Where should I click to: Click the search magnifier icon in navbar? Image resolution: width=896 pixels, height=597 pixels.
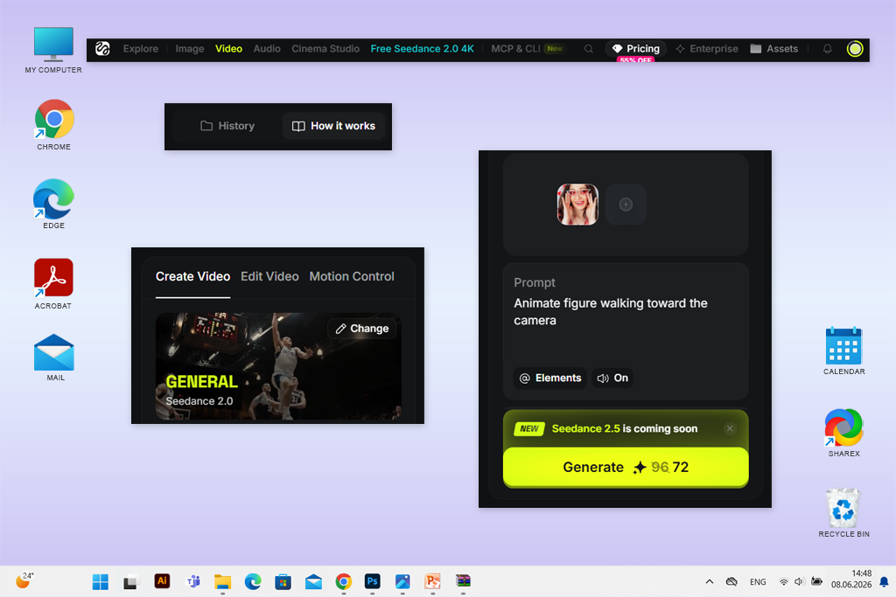click(589, 49)
